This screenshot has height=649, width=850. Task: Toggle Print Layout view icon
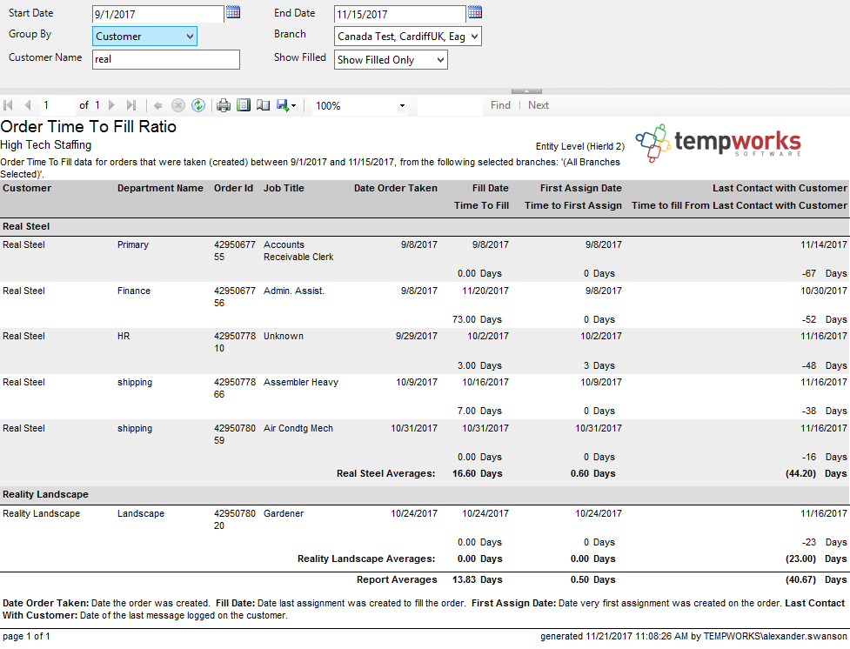click(244, 105)
